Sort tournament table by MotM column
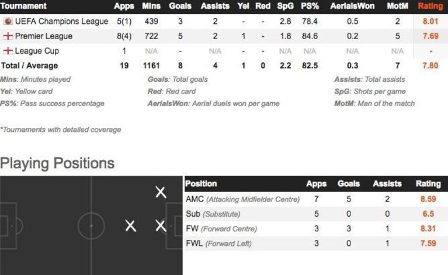This screenshot has height=275, width=448. tap(397, 6)
